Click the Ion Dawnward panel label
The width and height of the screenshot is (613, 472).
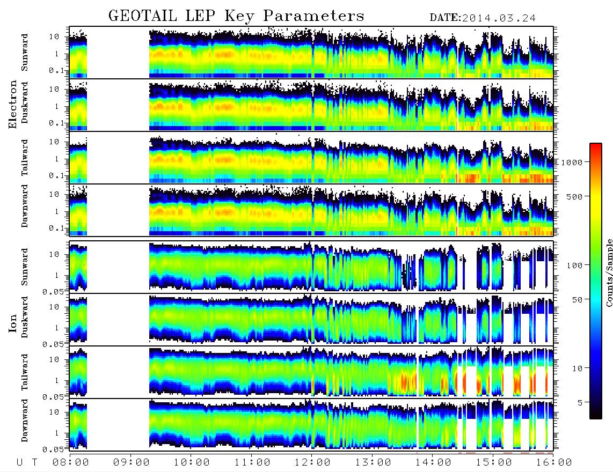click(x=25, y=421)
